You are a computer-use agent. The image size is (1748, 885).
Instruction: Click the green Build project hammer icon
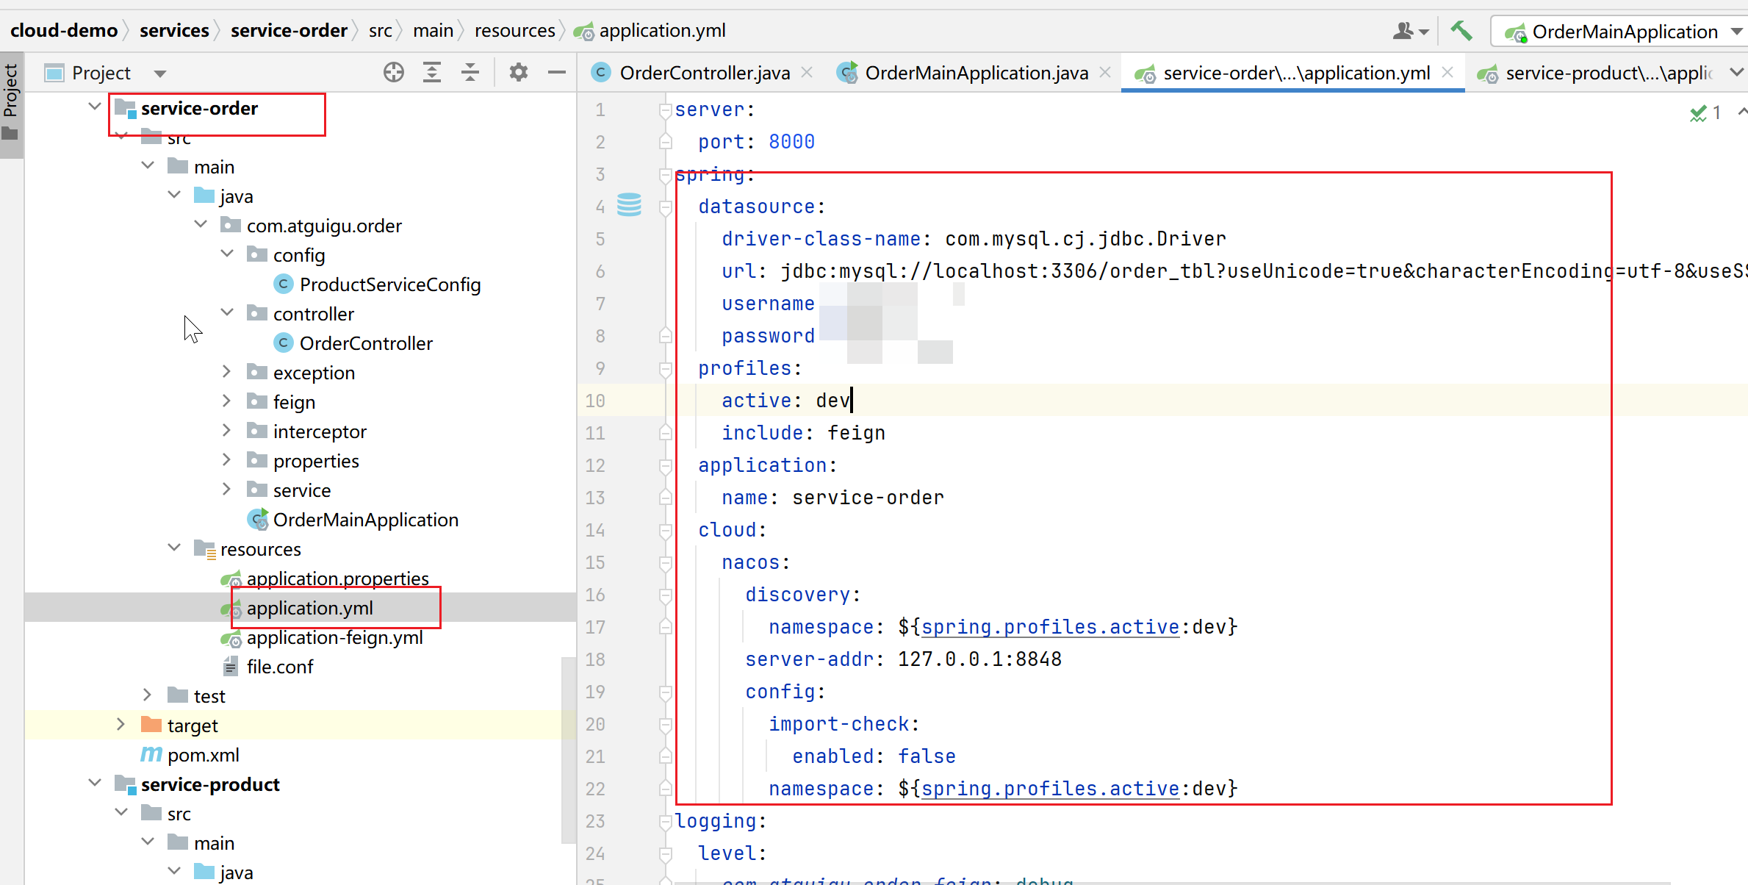click(1461, 31)
